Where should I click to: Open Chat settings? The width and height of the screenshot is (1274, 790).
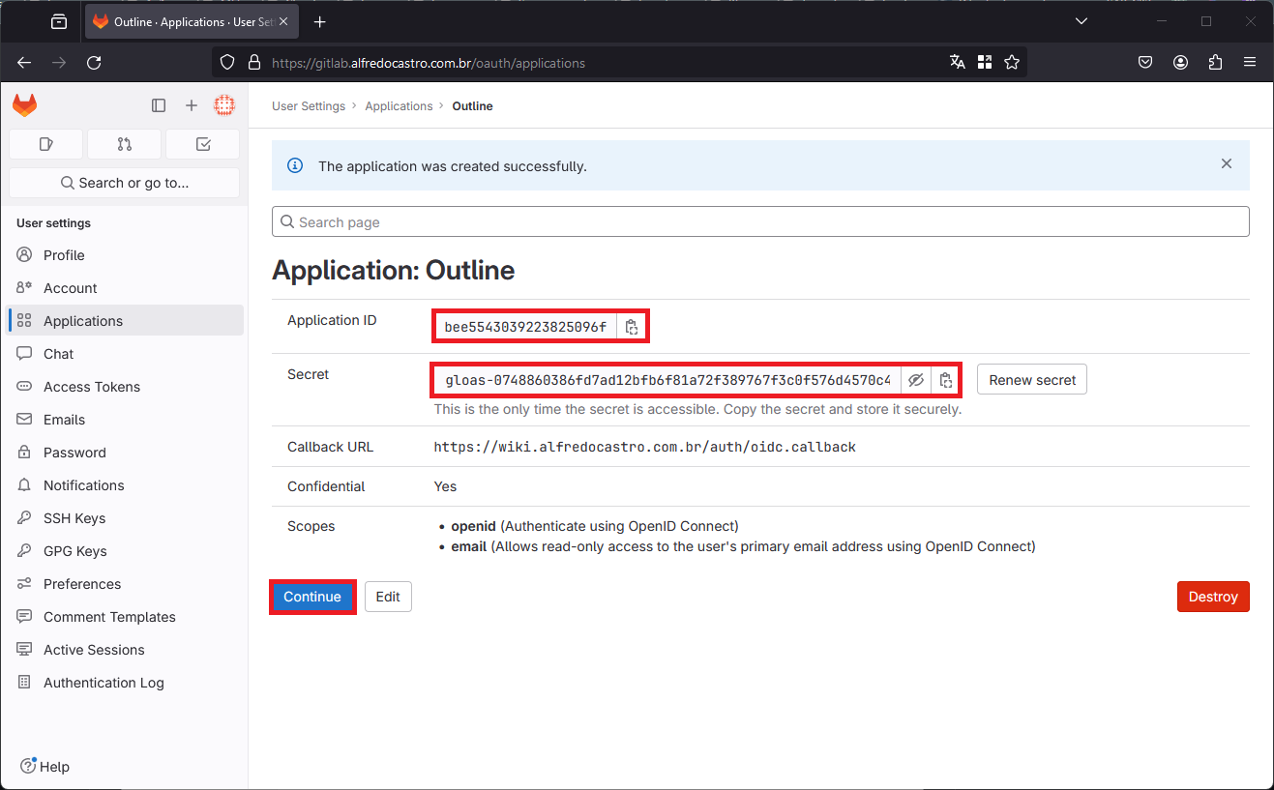(126, 354)
